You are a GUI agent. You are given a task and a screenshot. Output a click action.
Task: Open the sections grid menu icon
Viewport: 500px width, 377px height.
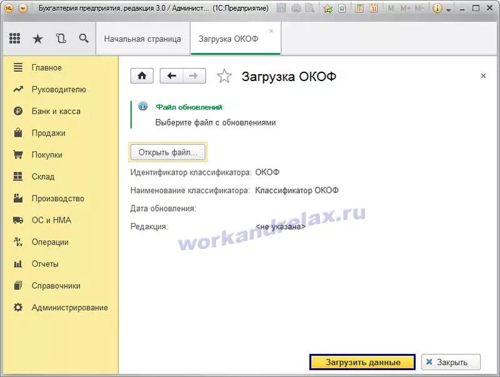point(14,39)
